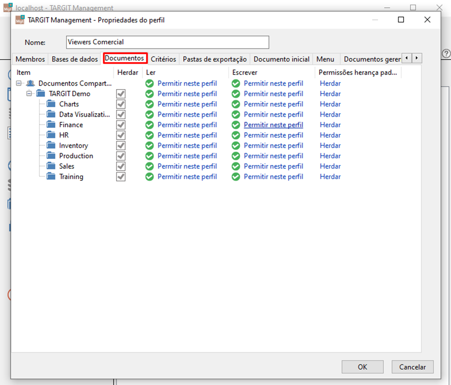This screenshot has width=451, height=385.
Task: Click green Escrever check icon for Production
Action: [x=236, y=156]
